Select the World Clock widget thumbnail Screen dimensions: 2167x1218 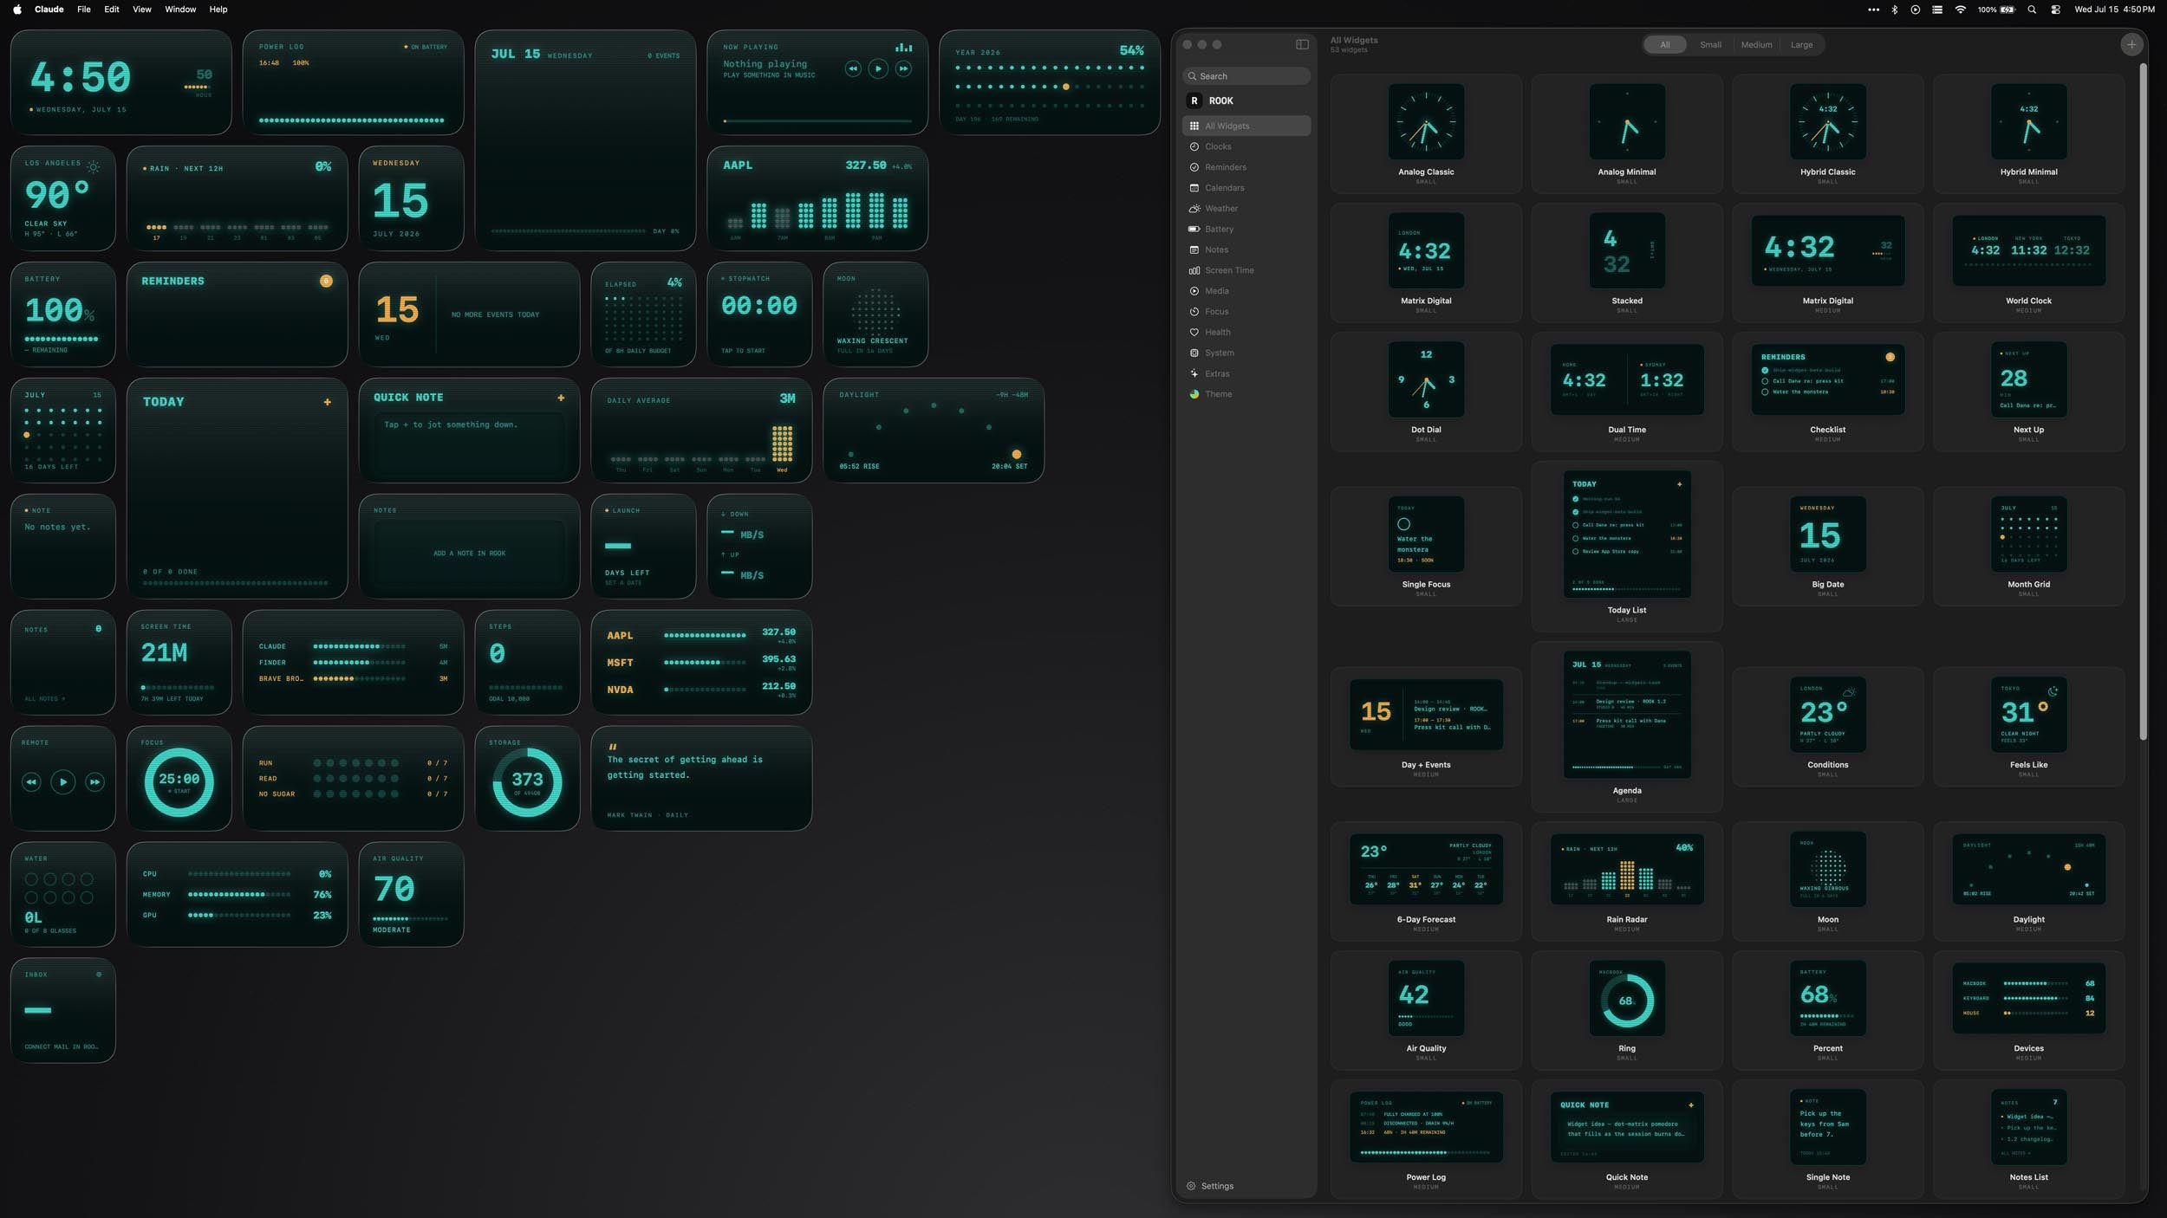point(2028,250)
